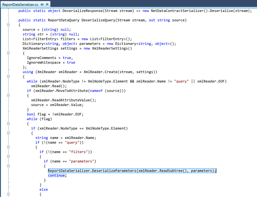The width and height of the screenshot is (257, 197).
Task: Collapse the else block at bottom
Action: (9, 194)
